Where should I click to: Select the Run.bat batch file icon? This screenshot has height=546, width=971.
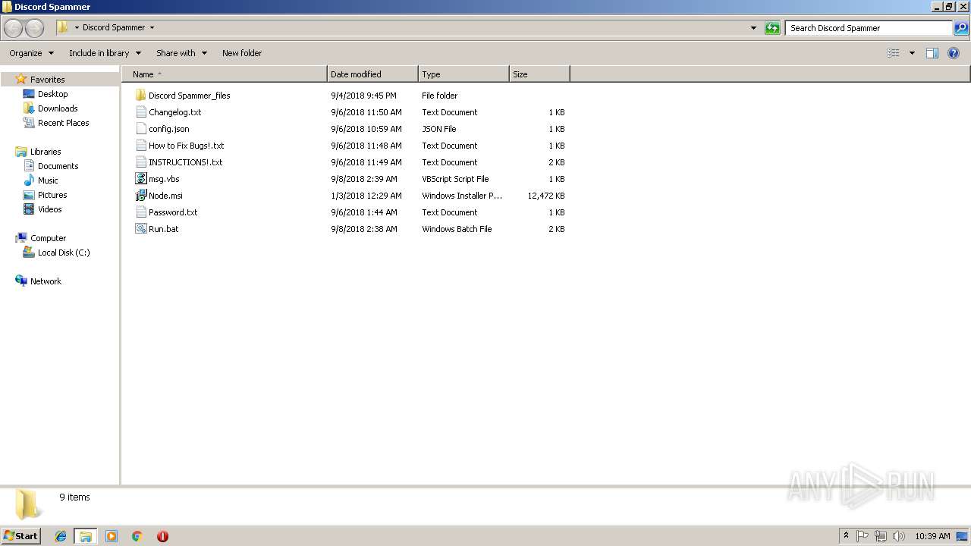140,229
